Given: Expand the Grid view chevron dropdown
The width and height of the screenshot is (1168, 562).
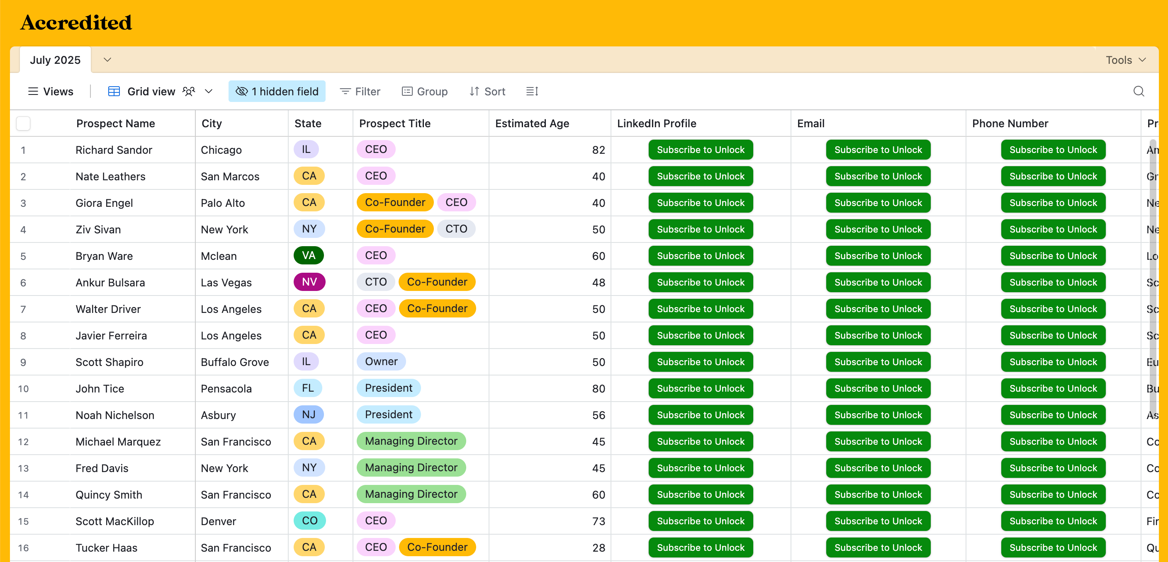Looking at the screenshot, I should point(209,92).
